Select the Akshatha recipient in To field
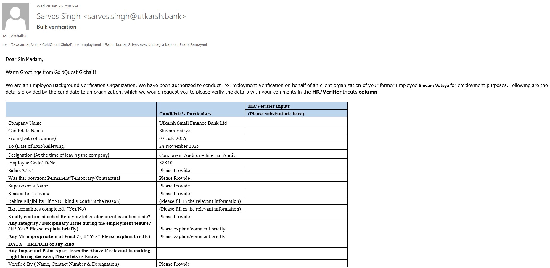This screenshot has height=268, width=550. coord(19,36)
